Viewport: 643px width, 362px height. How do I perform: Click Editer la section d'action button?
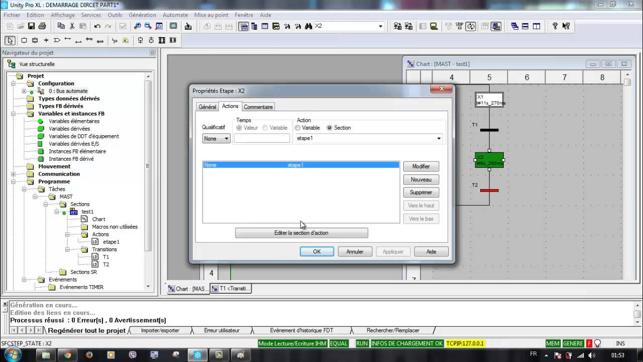[301, 233]
